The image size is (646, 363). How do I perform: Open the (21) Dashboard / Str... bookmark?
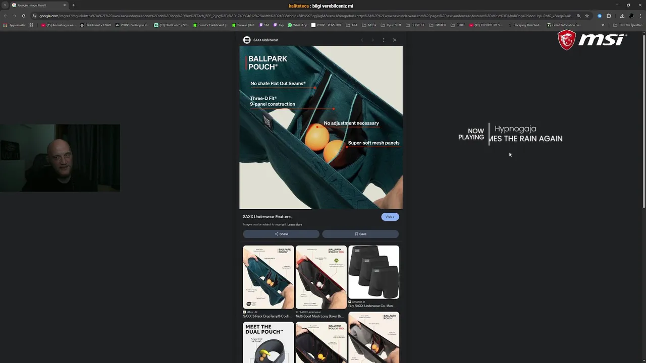[172, 25]
